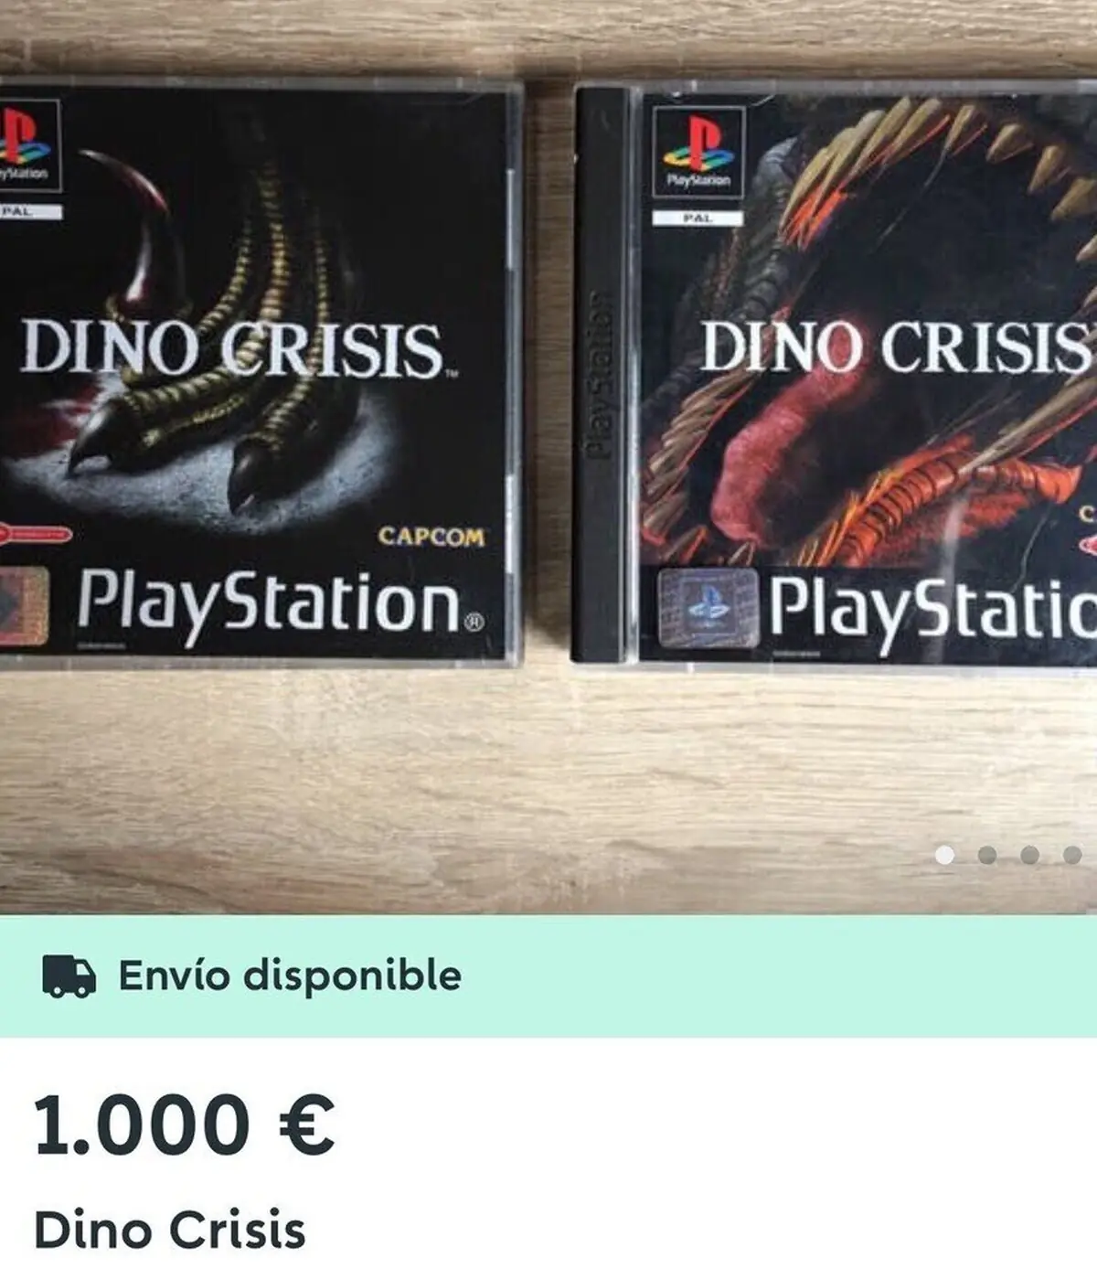This screenshot has width=1097, height=1279.
Task: Click the DINO CRISIS title on right cover
Action: point(896,346)
